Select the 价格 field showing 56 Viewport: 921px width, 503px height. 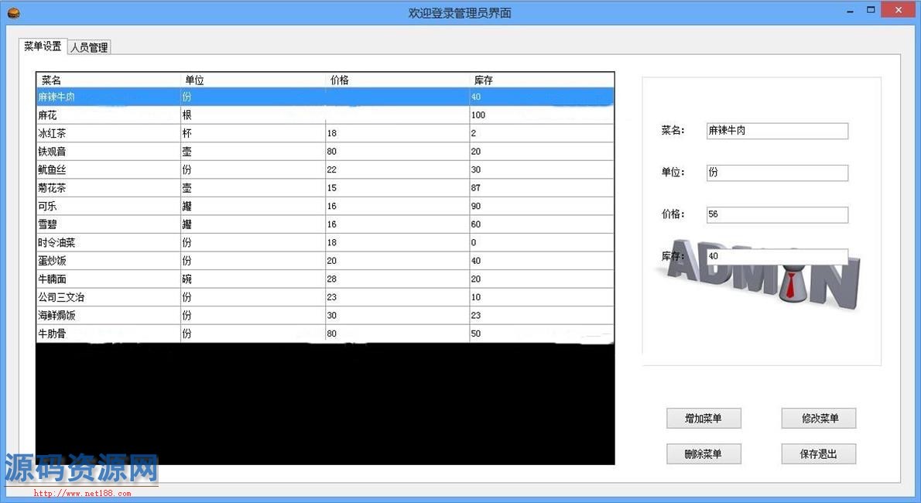(x=776, y=214)
